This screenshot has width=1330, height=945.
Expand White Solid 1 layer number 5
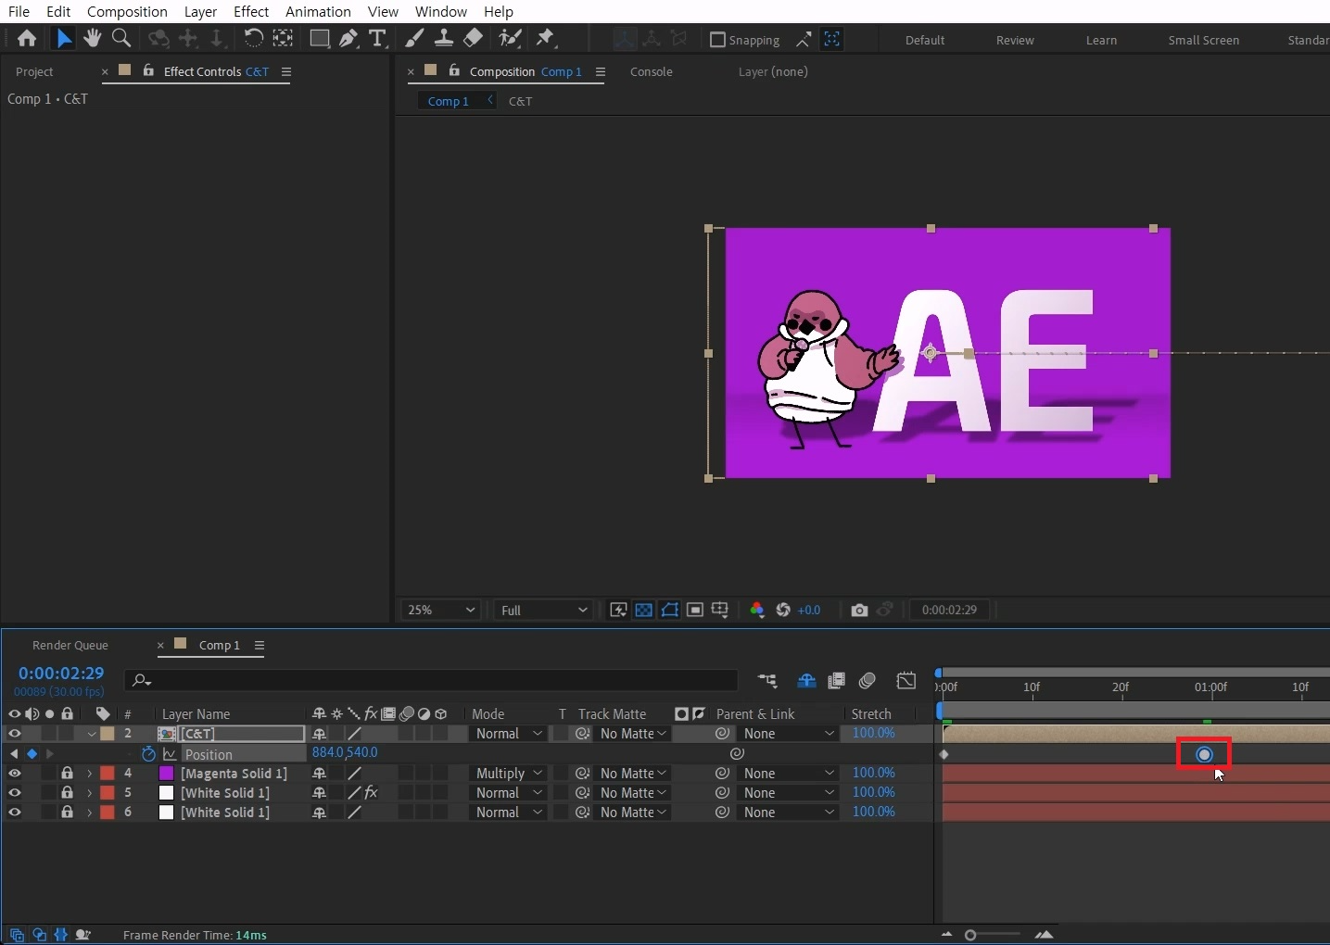point(89,792)
